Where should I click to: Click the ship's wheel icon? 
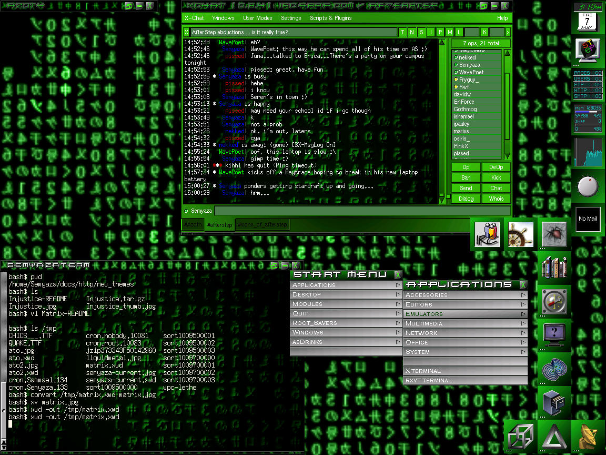point(520,234)
